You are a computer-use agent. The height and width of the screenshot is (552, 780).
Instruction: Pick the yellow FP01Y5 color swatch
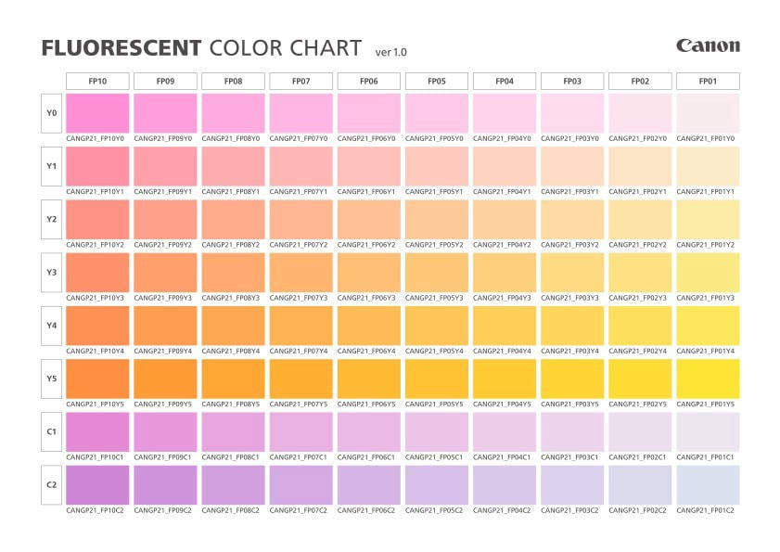click(708, 379)
